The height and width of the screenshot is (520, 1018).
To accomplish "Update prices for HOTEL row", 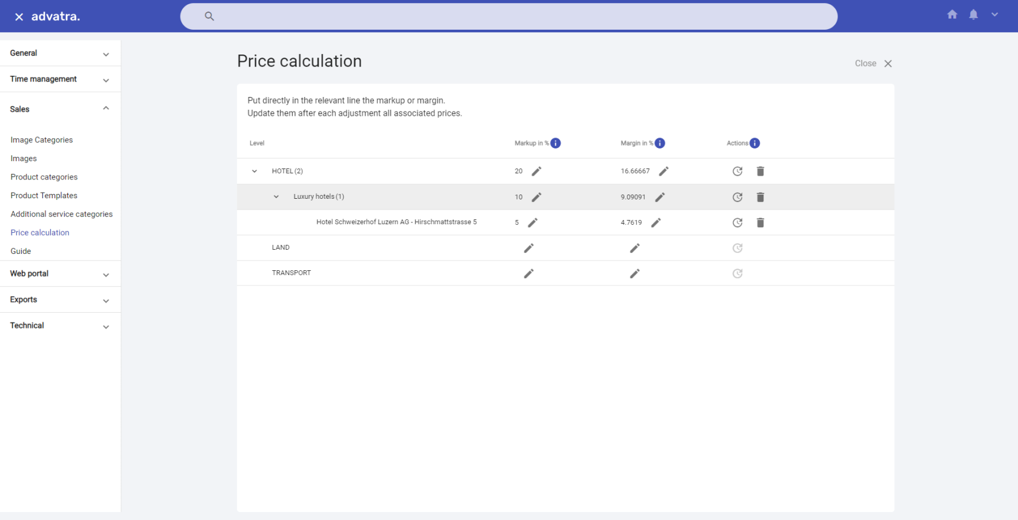I will pyautogui.click(x=737, y=172).
